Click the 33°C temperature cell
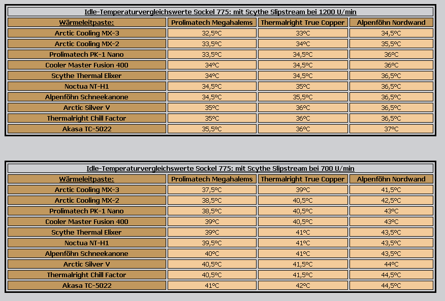Image resolution: width=445 pixels, height=301 pixels. (303, 33)
